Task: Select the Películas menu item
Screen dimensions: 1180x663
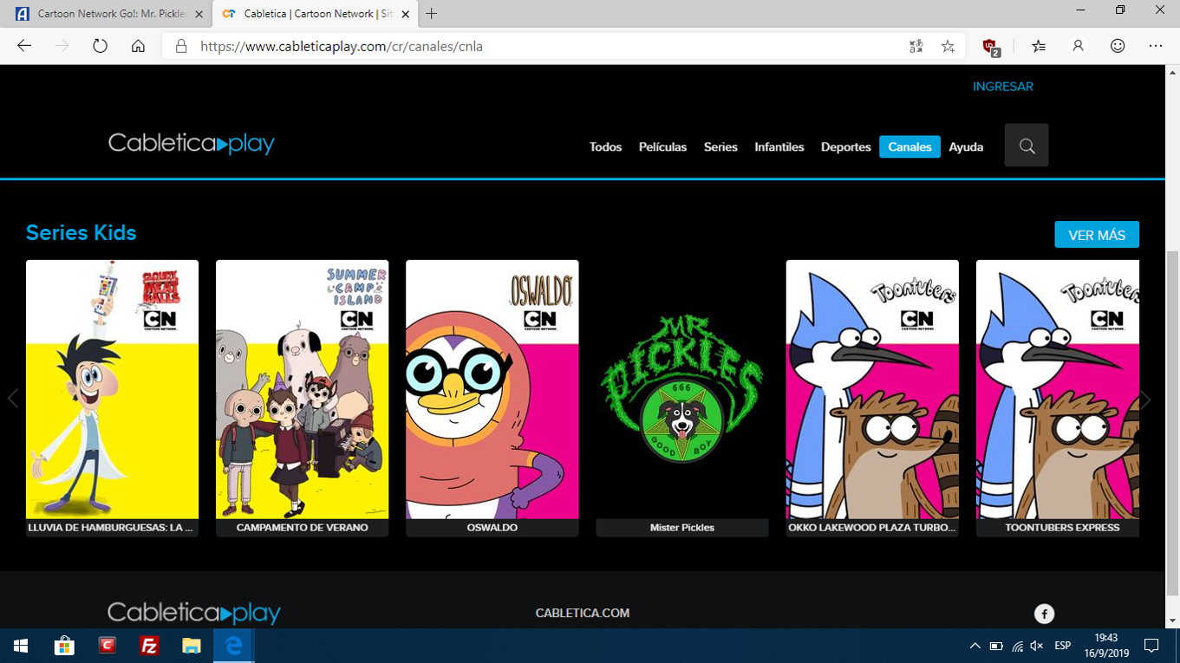Action: click(x=662, y=147)
